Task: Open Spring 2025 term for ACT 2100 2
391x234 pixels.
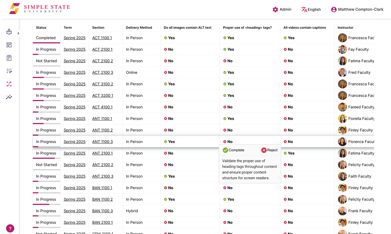Action: pos(74,61)
